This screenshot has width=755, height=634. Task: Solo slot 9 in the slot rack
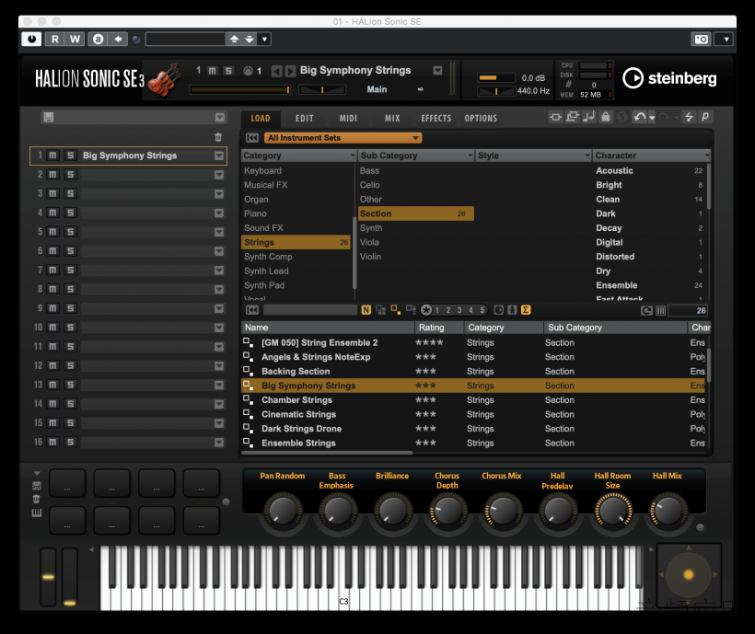click(x=70, y=308)
